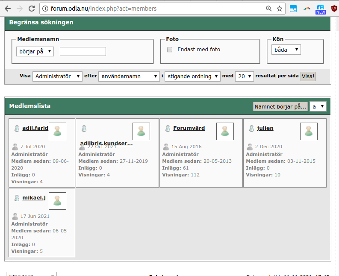Change the results per page dropdown showing 20
This screenshot has width=339, height=276.
click(245, 76)
